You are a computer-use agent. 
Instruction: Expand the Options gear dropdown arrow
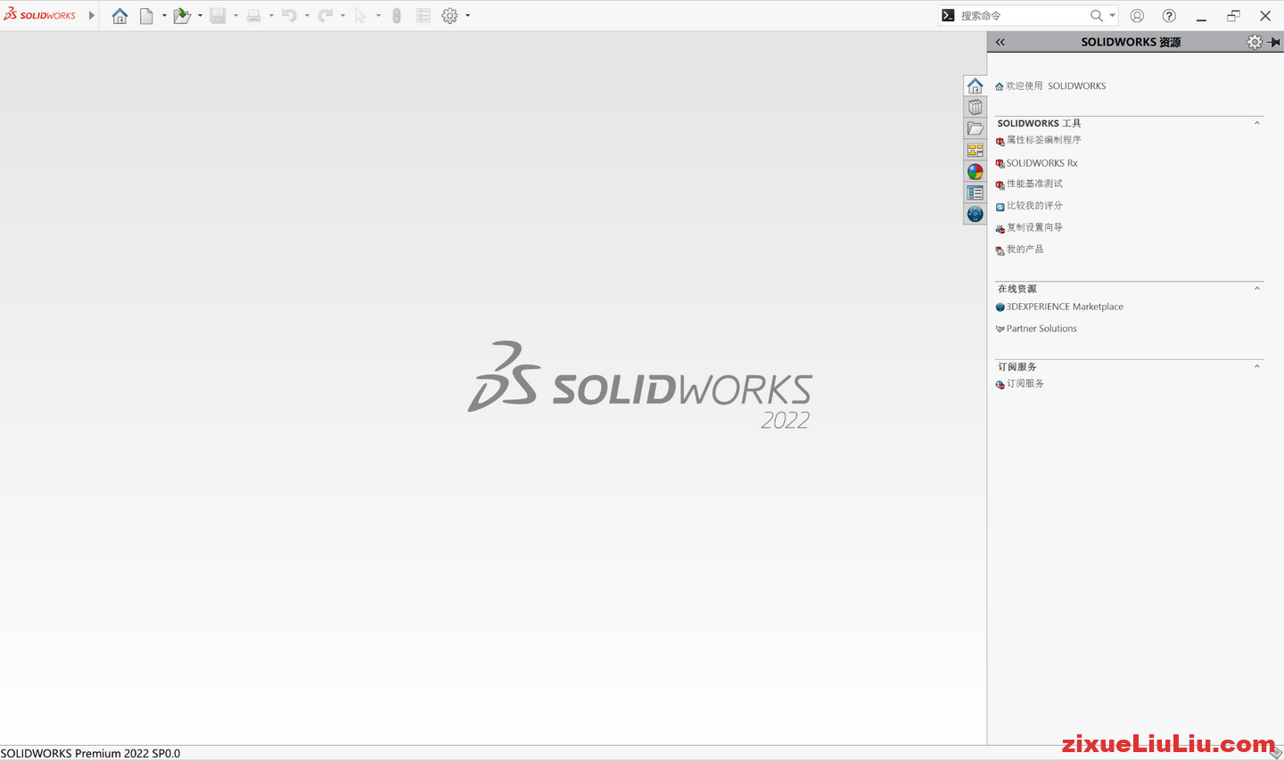click(465, 15)
